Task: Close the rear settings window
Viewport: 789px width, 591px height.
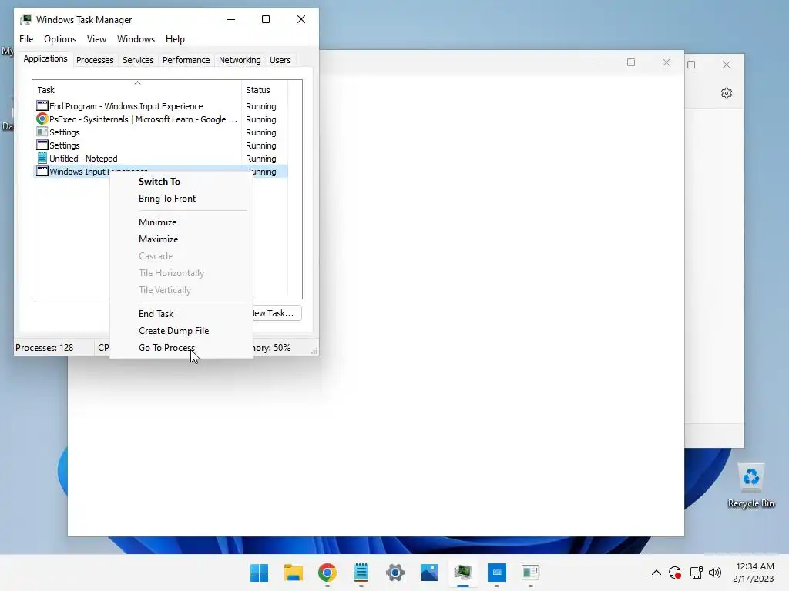Action: (x=726, y=65)
